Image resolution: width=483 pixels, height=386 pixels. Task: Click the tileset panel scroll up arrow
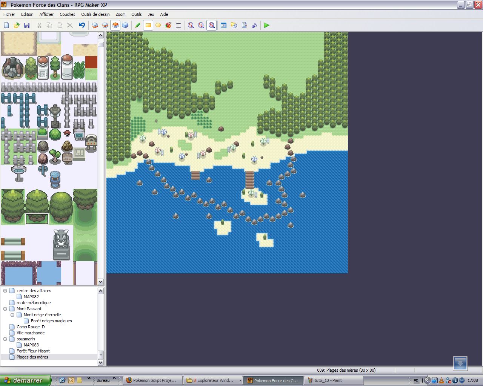point(101,35)
